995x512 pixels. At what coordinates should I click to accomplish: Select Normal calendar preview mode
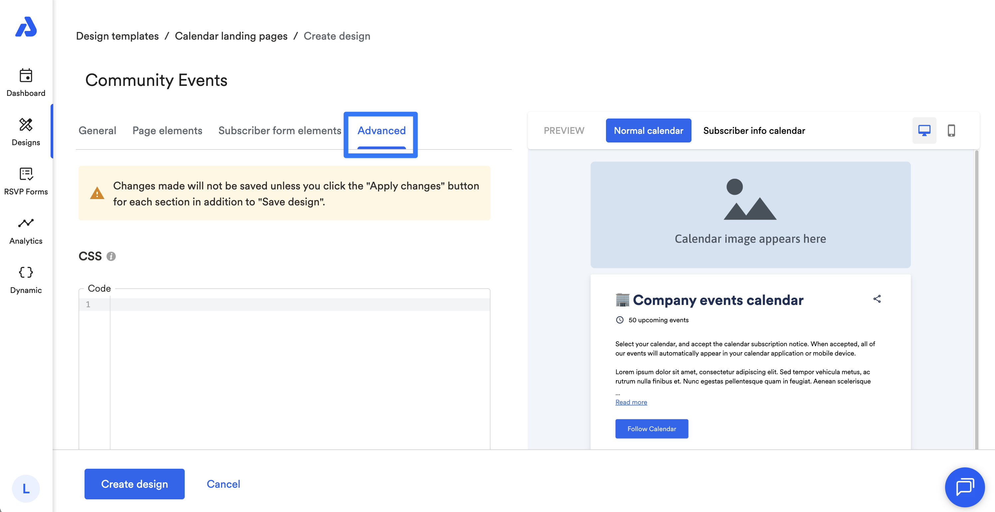pos(648,130)
